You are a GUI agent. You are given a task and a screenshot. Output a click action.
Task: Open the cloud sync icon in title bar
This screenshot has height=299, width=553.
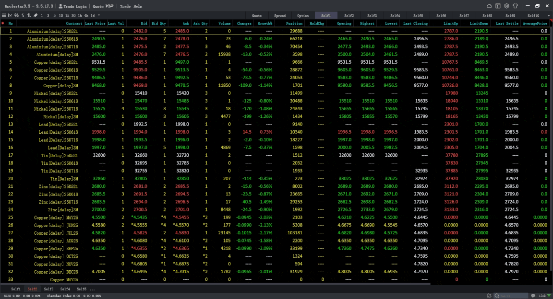(x=489, y=6)
